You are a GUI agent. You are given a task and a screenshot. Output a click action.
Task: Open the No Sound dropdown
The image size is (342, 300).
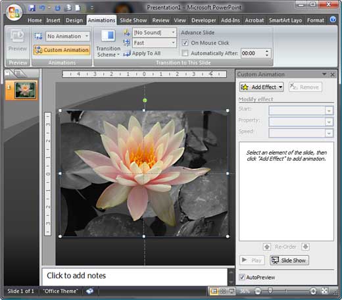pos(173,32)
